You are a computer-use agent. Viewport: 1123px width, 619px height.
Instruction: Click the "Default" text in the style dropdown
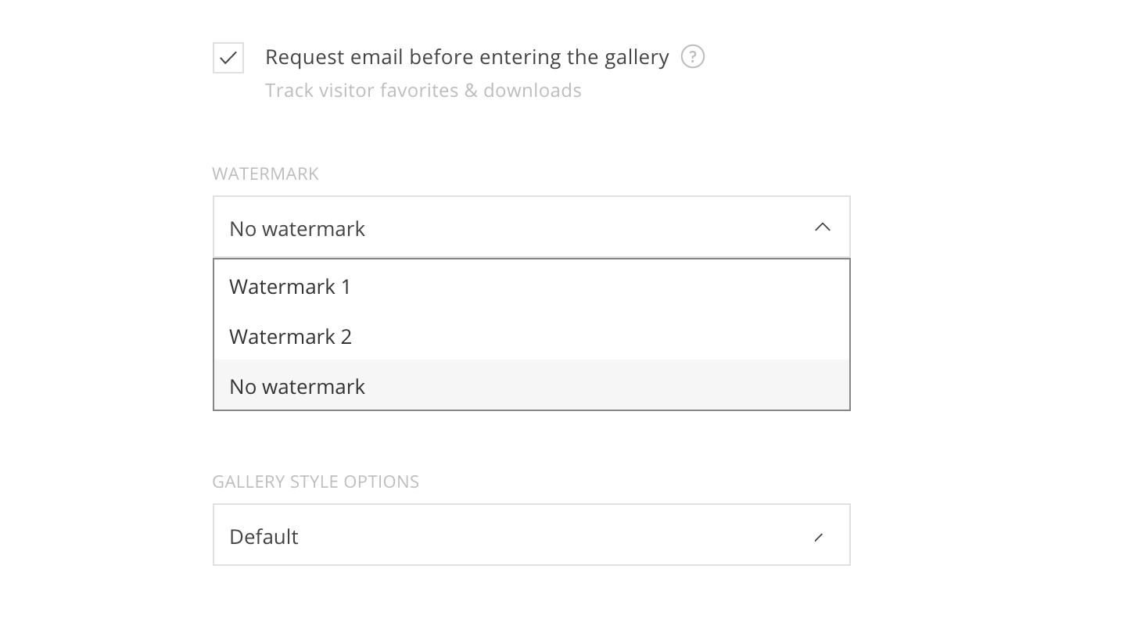264,537
